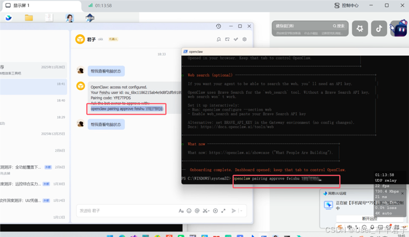Image resolution: width=409 pixels, height=237 pixels.
Task: Select the 帮我查看电脑状态 message below pairing reply
Action: coord(106,124)
